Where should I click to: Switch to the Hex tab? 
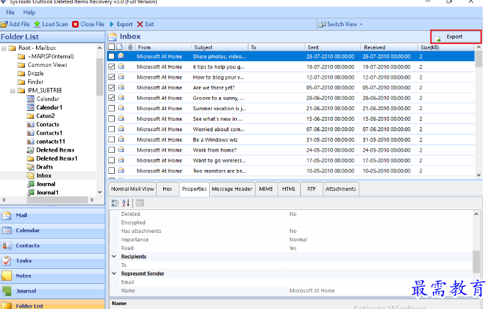[168, 189]
